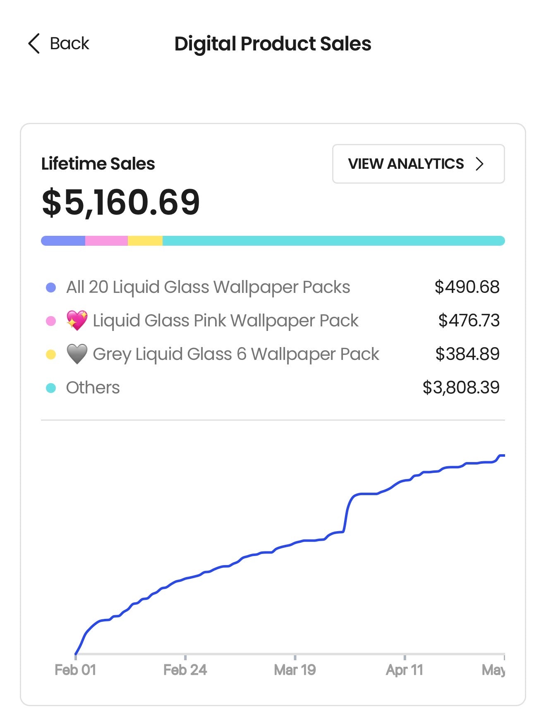Click the Apr 11 axis marker

coord(405,670)
